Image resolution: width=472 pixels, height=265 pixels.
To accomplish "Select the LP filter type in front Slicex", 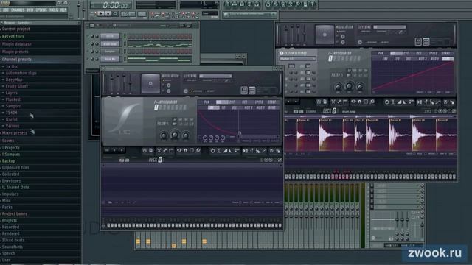I will click(175, 119).
